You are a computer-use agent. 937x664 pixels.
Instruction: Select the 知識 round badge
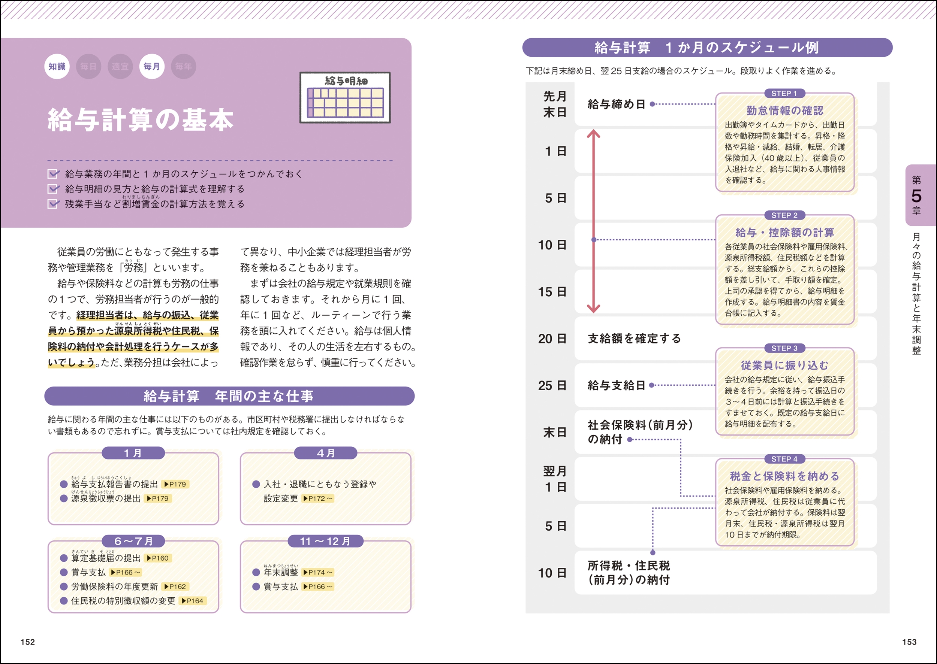pyautogui.click(x=57, y=66)
